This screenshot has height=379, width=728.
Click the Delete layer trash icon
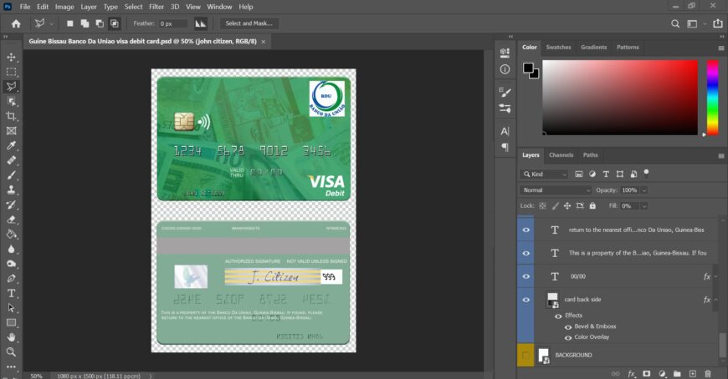click(708, 373)
